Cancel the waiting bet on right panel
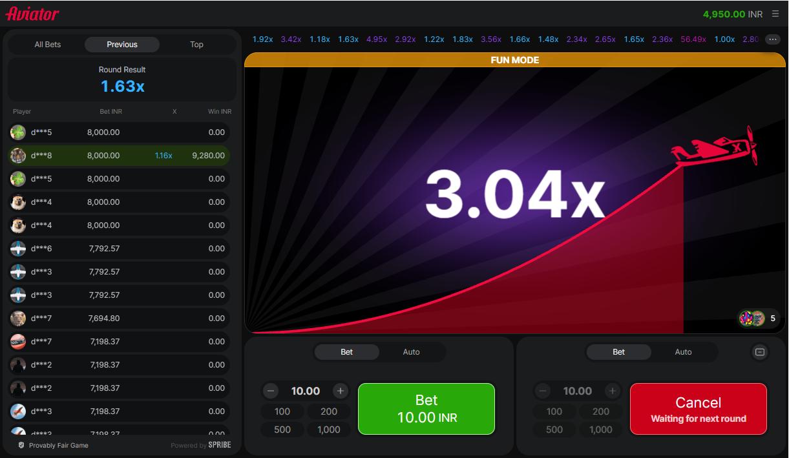Image resolution: width=789 pixels, height=458 pixels. [x=698, y=408]
